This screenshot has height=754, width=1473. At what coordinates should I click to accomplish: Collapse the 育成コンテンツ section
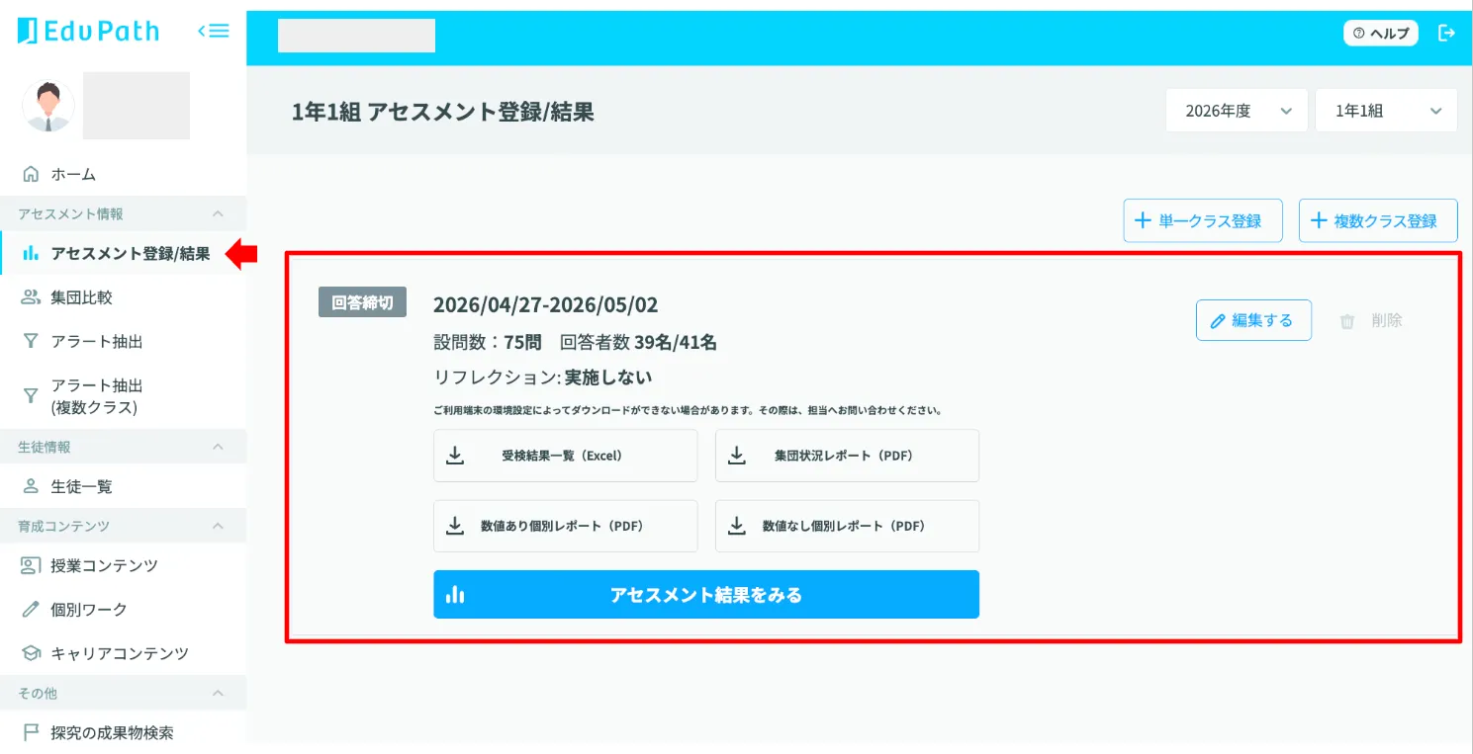[x=123, y=526]
